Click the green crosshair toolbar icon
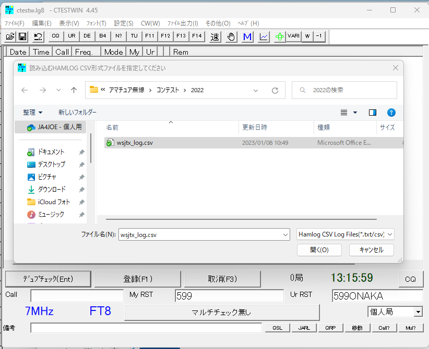 coord(280,36)
